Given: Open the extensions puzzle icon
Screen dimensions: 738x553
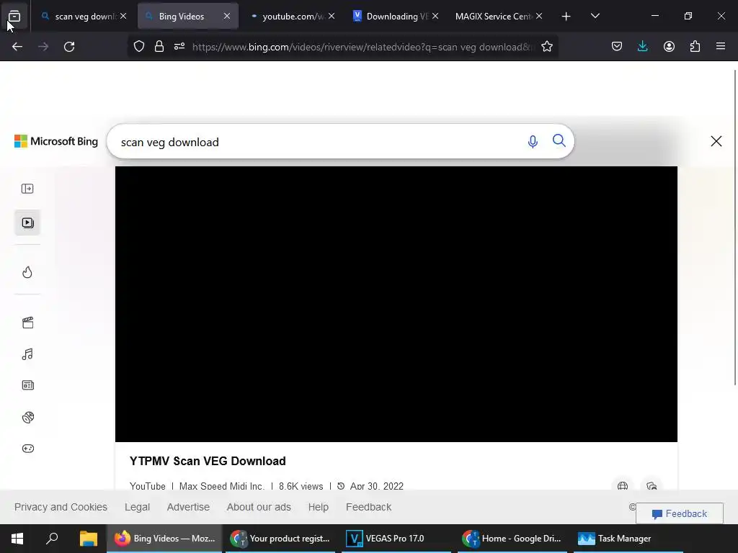Looking at the screenshot, I should (695, 47).
